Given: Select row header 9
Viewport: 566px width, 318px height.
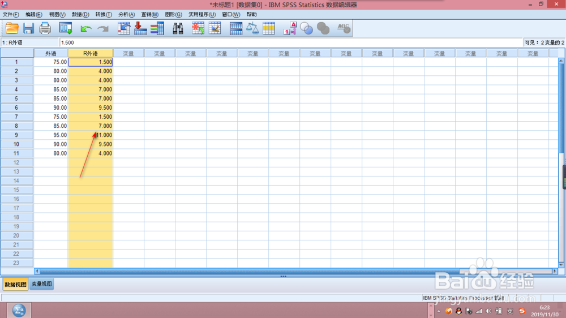Looking at the screenshot, I should (x=16, y=135).
